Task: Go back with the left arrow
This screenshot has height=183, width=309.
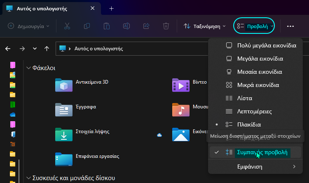Action: [8, 49]
